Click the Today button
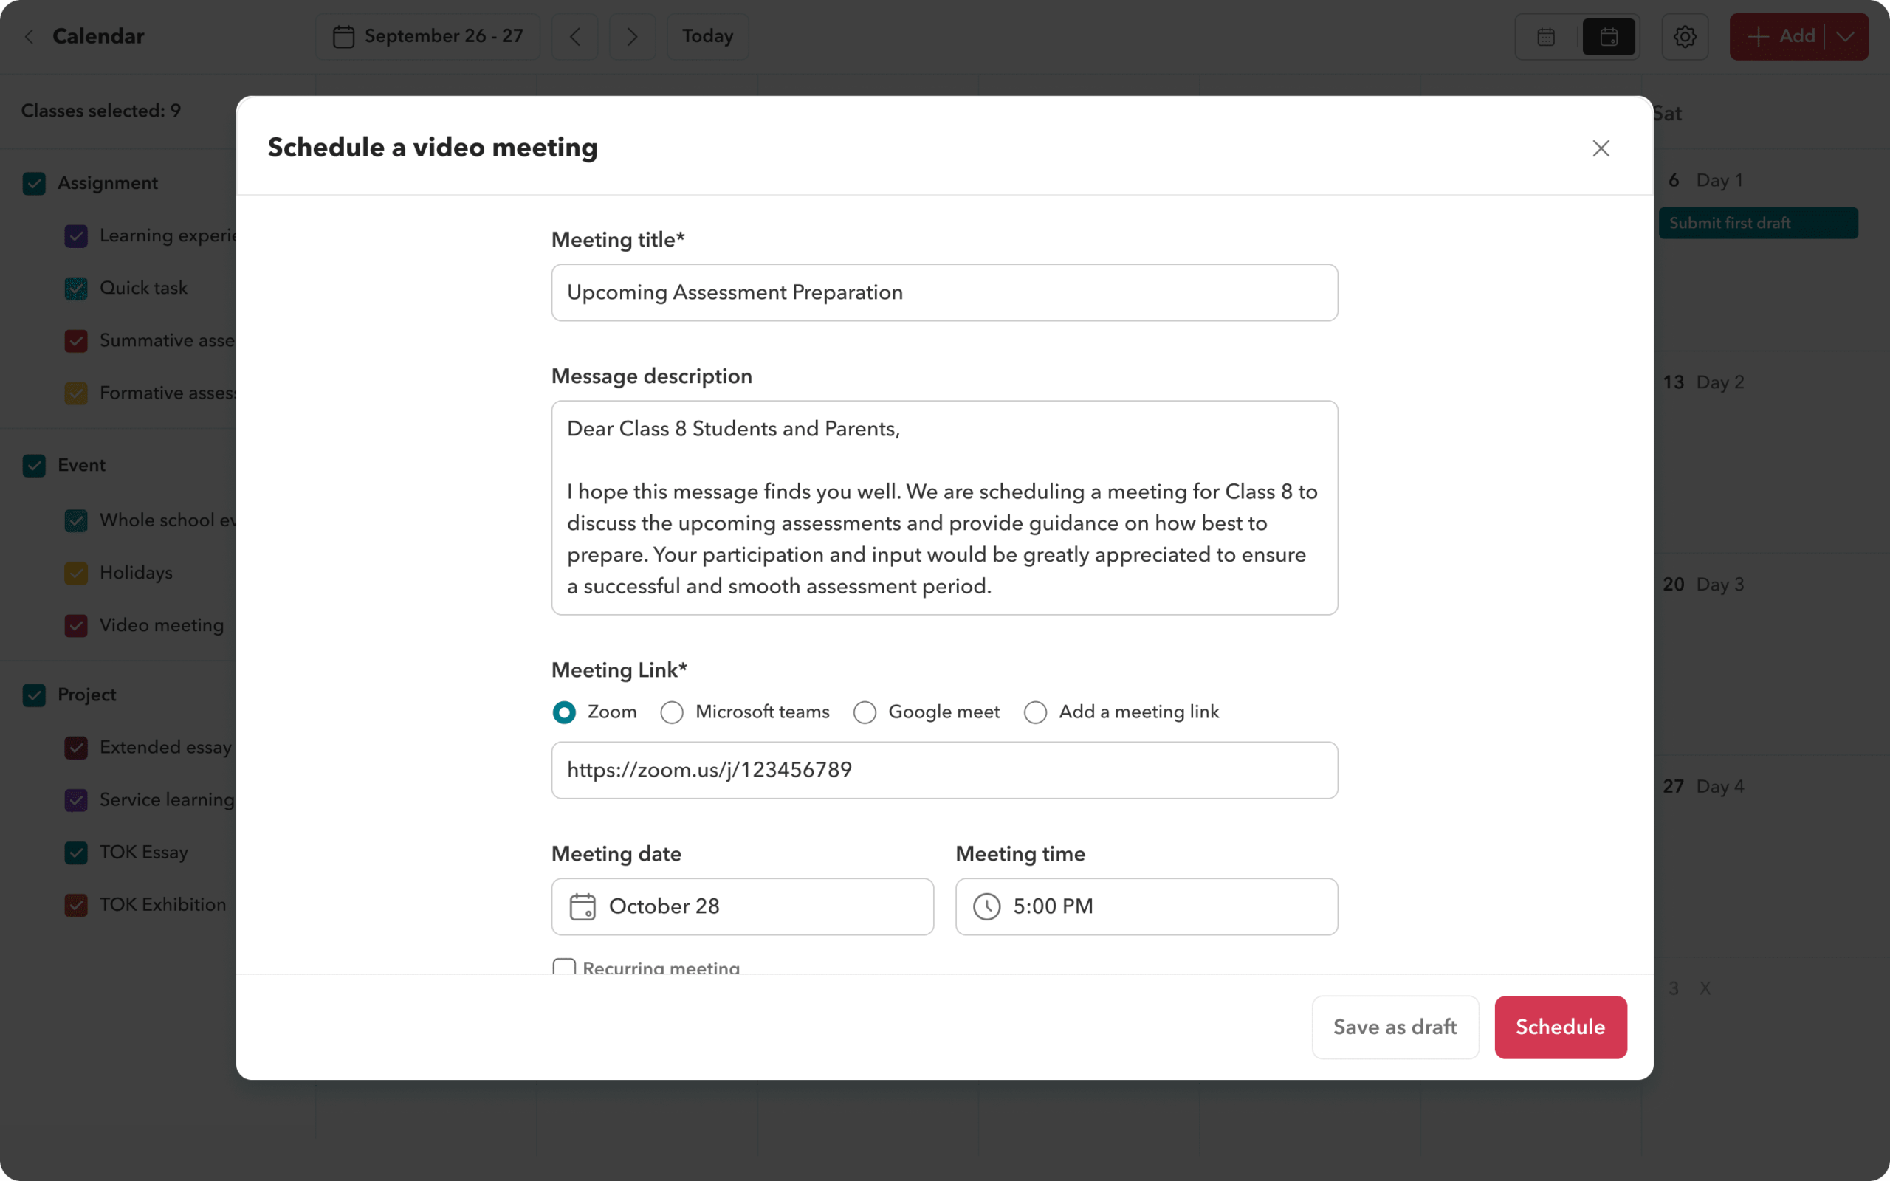Image resolution: width=1890 pixels, height=1181 pixels. click(707, 37)
